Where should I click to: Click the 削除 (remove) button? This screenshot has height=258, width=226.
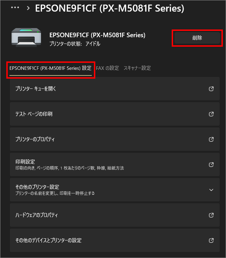pos(197,38)
